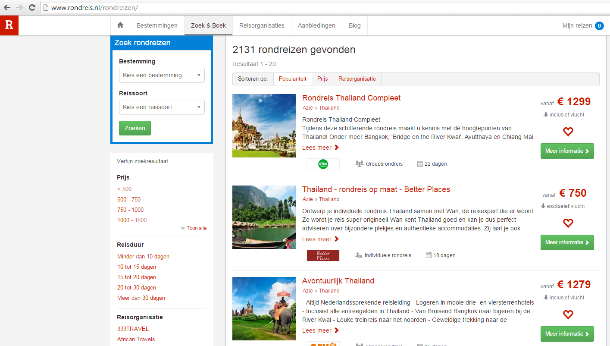Filter by 15 tot 20 dagen

137,277
